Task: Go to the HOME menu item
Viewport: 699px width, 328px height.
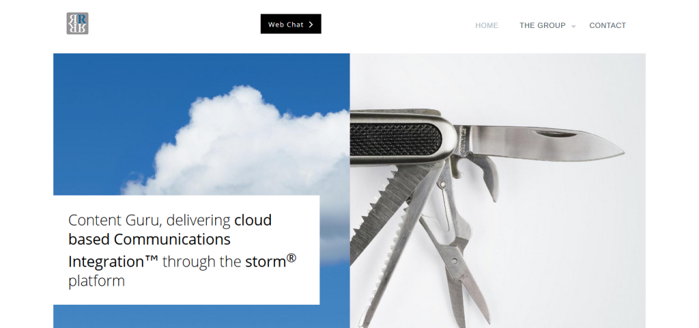Action: point(486,25)
